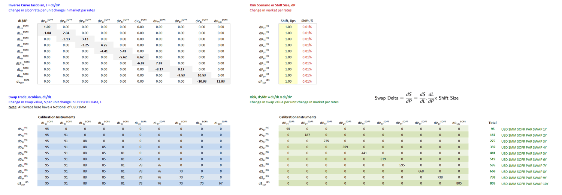
Task: Select the -5.62 cell in the inverse Jacobian
Action: [123, 57]
